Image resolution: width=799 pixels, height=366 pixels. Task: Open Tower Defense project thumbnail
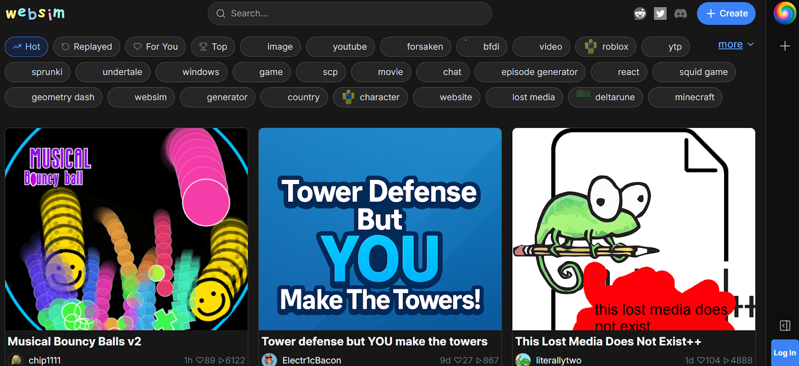[380, 229]
